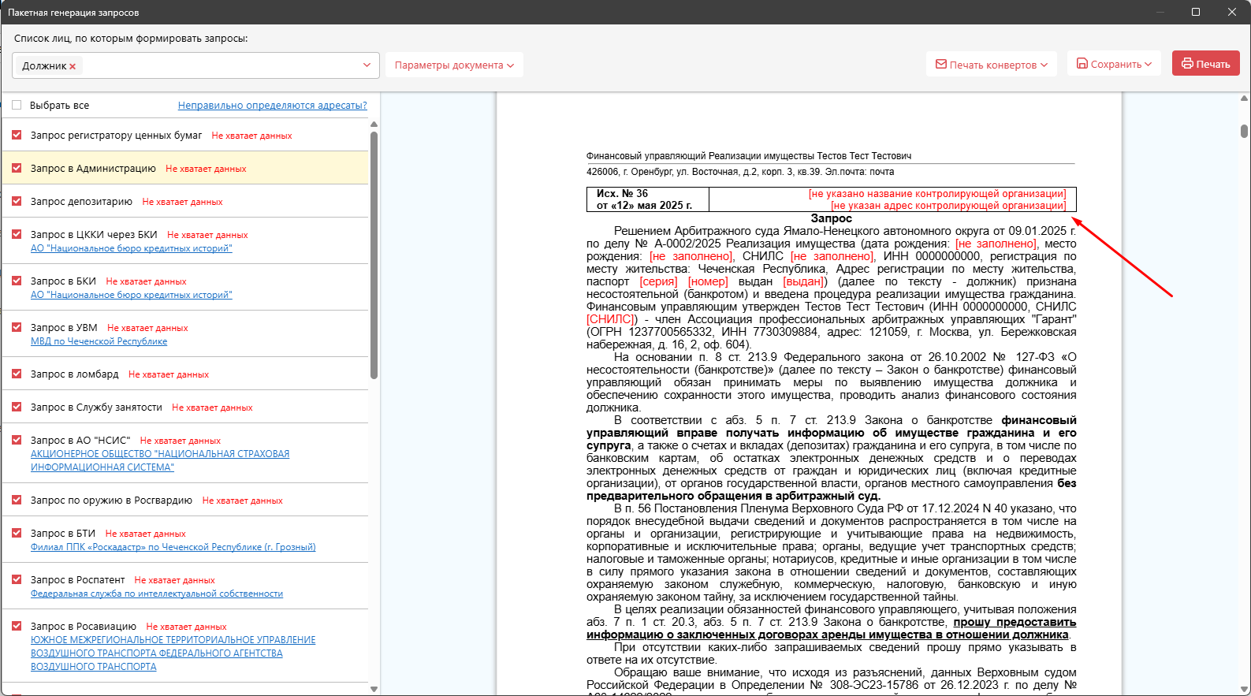
Task: Uncheck Запрос регистратору ценных бумаг
Action: (17, 135)
